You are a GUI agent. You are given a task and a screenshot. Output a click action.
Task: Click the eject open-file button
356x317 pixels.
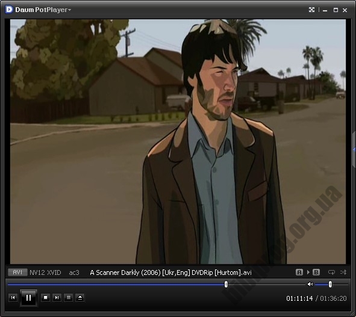tap(80, 298)
